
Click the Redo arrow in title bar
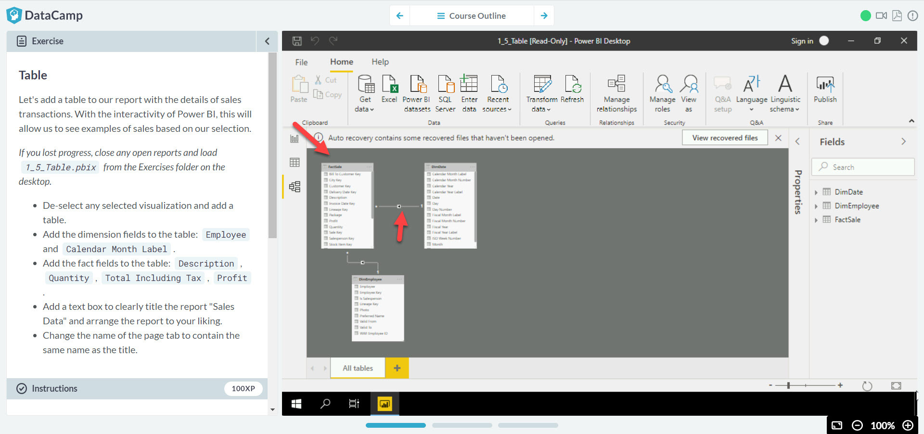333,41
